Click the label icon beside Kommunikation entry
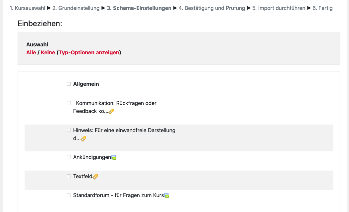The width and height of the screenshot is (349, 212). click(x=111, y=112)
